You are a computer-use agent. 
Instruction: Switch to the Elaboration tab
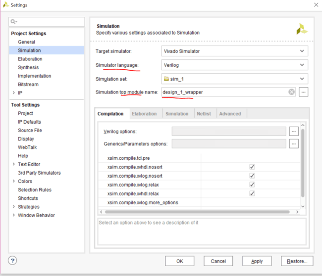tap(144, 114)
